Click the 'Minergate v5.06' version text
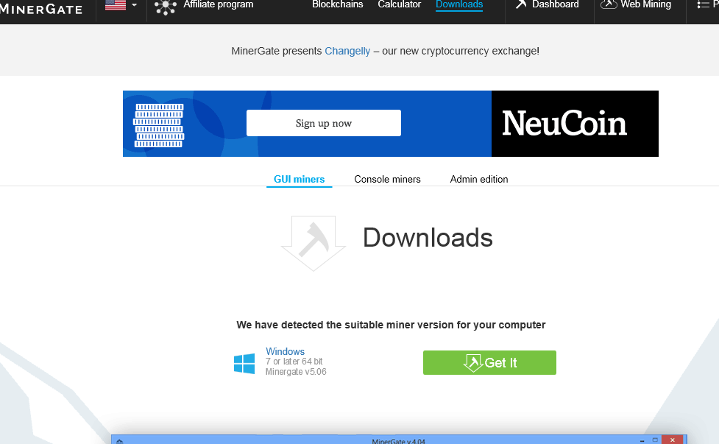Image resolution: width=719 pixels, height=444 pixels. [296, 372]
